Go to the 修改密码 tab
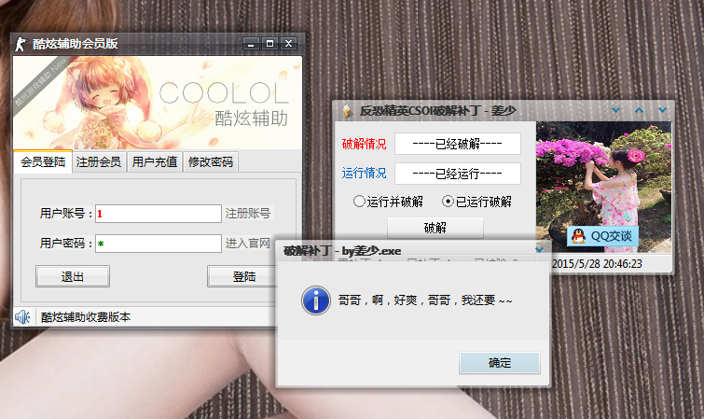The height and width of the screenshot is (419, 704). (210, 161)
